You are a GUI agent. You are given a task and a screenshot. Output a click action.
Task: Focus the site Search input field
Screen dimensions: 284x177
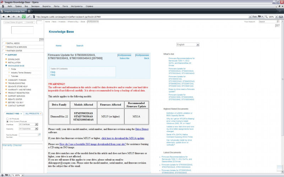click(x=268, y=22)
